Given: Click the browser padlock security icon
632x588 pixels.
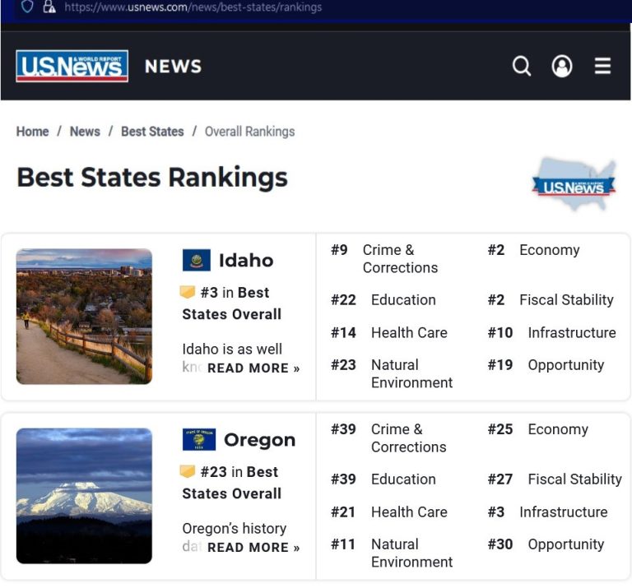Looking at the screenshot, I should tap(49, 7).
